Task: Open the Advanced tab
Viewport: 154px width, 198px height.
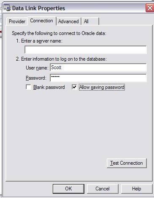Action: (x=68, y=21)
